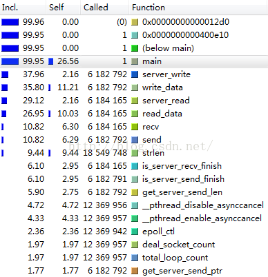
Task: Click the green square beside (below main)
Action: pyautogui.click(x=135, y=48)
